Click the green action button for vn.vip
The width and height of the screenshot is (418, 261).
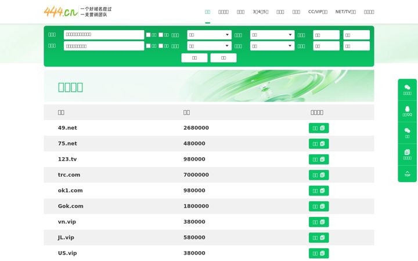pos(319,222)
